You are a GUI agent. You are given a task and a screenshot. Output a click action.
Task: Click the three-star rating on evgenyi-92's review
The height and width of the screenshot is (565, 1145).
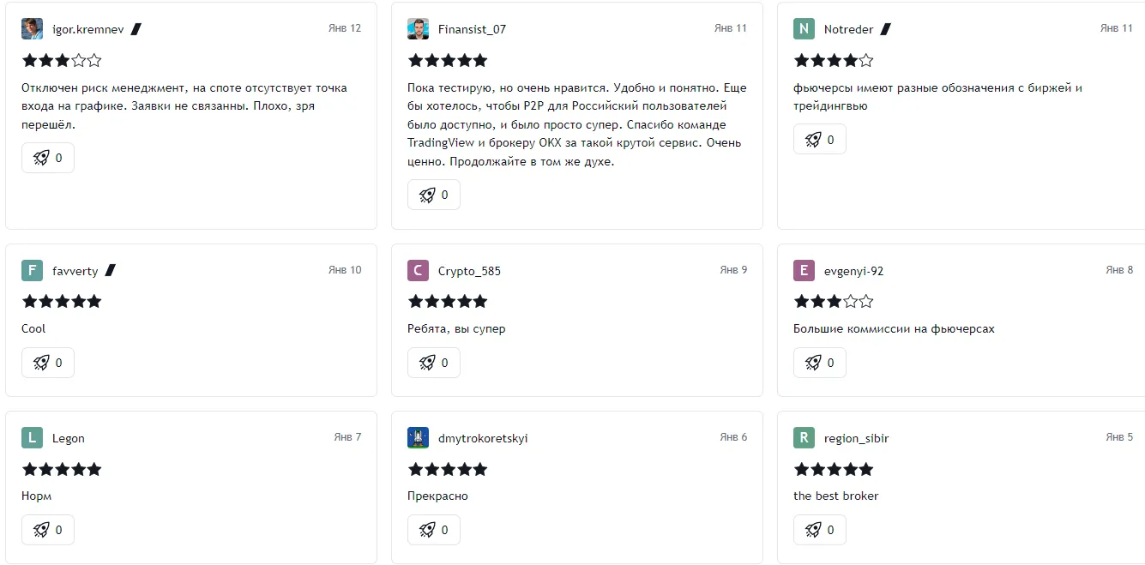[x=834, y=301]
